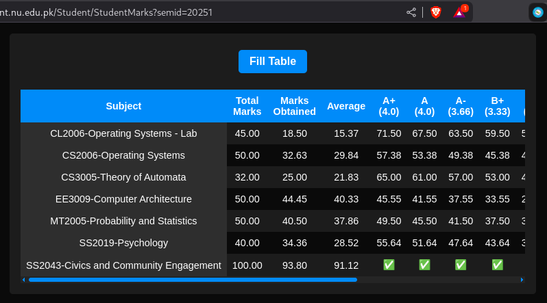Select SS2019-Psychology subject cell

click(123, 243)
